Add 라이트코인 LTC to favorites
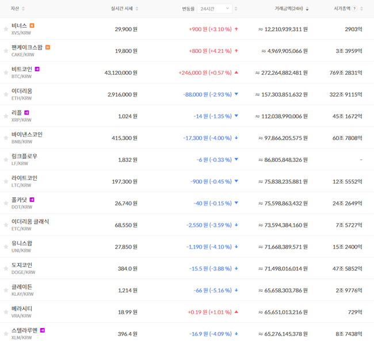 coord(6,181)
